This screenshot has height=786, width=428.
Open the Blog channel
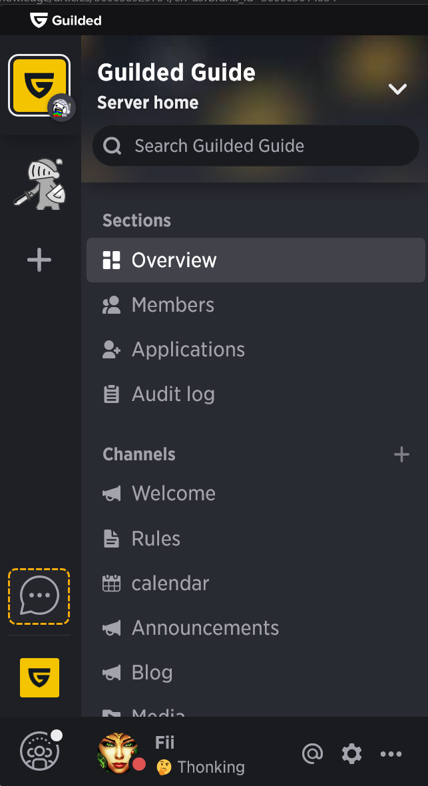pyautogui.click(x=256, y=672)
